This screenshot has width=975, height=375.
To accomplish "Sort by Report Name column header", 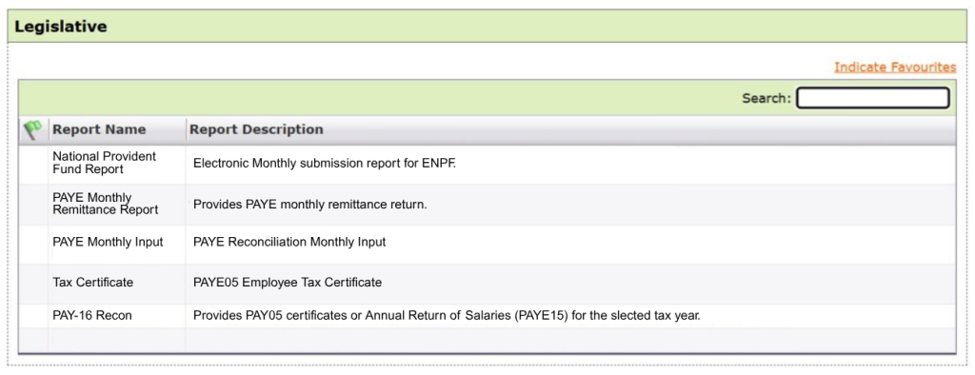I will tap(99, 129).
